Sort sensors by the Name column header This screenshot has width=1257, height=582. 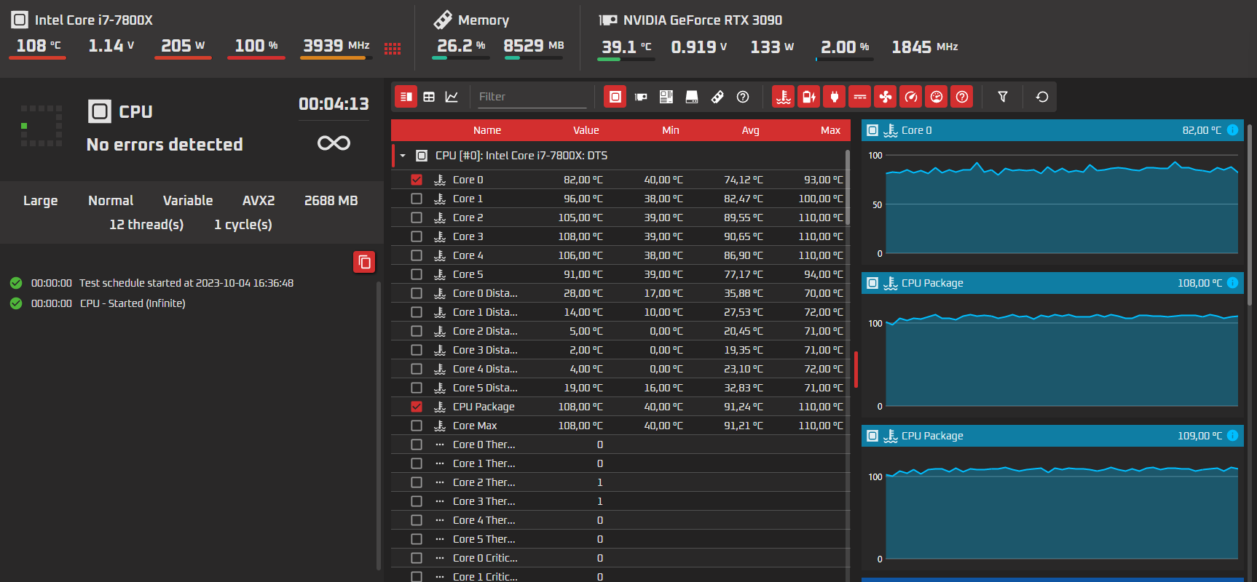coord(487,130)
